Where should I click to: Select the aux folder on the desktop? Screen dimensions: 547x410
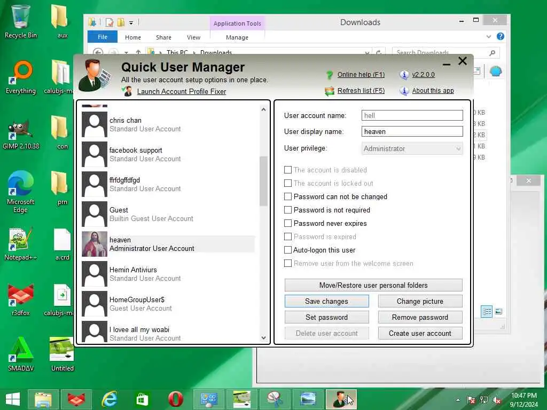(62, 21)
